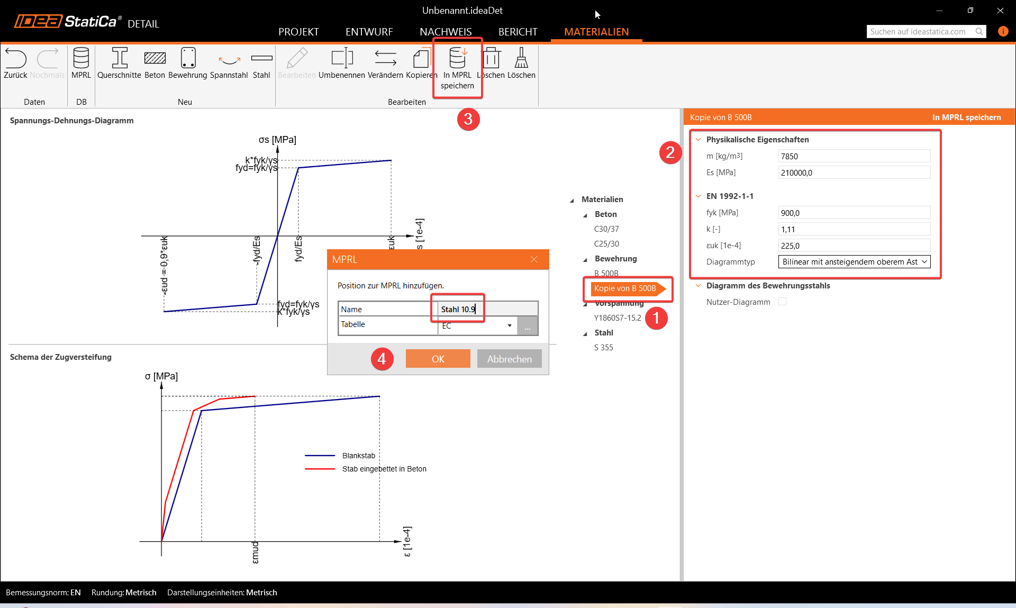Click Abbrechen in the MPRL dialog
This screenshot has height=608, width=1016.
click(509, 359)
